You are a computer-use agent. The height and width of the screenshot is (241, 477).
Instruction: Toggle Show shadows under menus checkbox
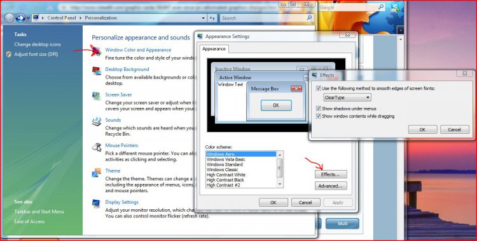click(x=319, y=108)
